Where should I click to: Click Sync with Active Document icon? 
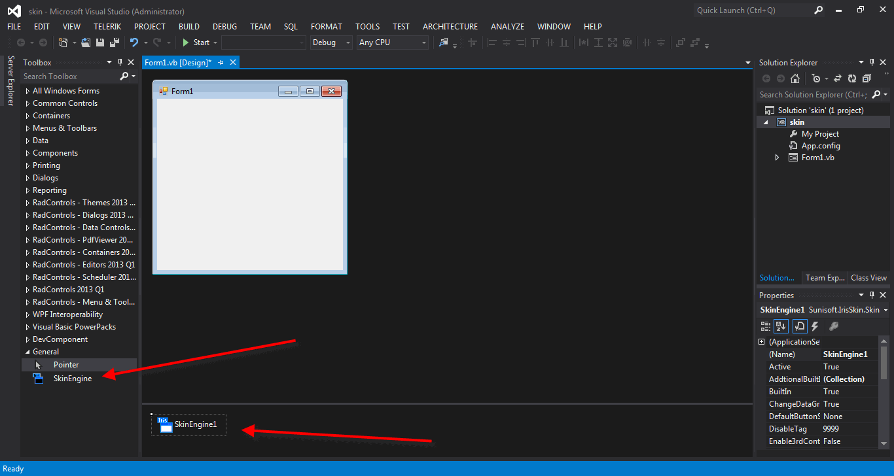click(x=838, y=78)
